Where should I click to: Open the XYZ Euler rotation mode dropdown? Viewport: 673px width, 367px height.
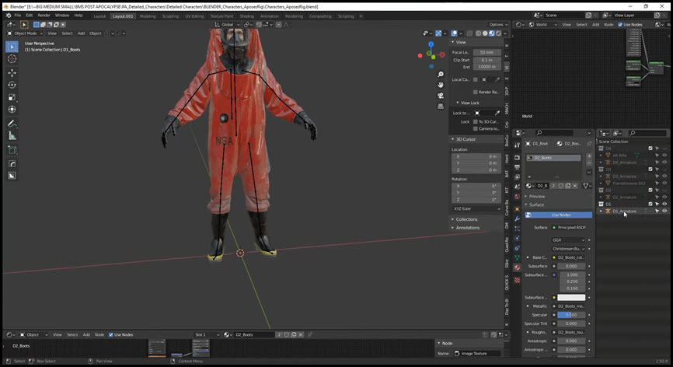coord(476,208)
